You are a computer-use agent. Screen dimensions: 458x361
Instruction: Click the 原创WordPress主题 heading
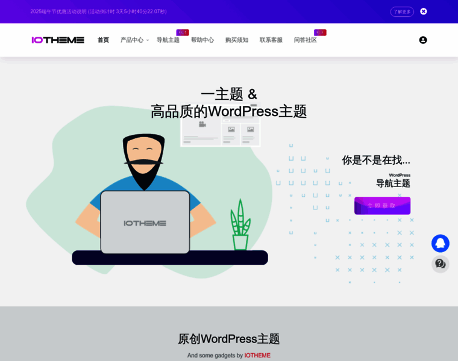pos(229,339)
